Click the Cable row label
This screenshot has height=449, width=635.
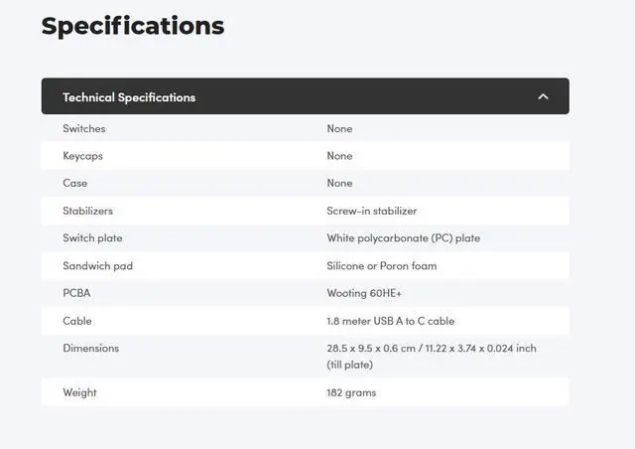(x=77, y=321)
